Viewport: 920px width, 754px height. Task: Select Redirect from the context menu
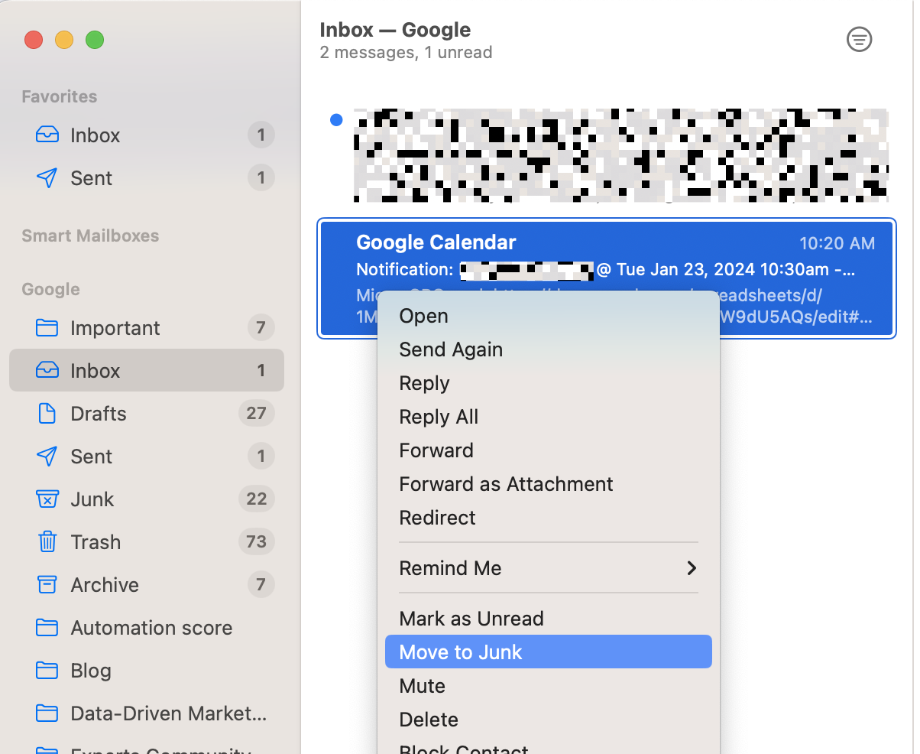(x=549, y=518)
